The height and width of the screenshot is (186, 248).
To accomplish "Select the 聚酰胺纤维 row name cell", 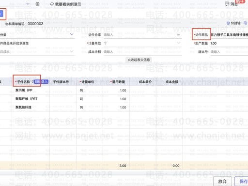I will 31,107.
